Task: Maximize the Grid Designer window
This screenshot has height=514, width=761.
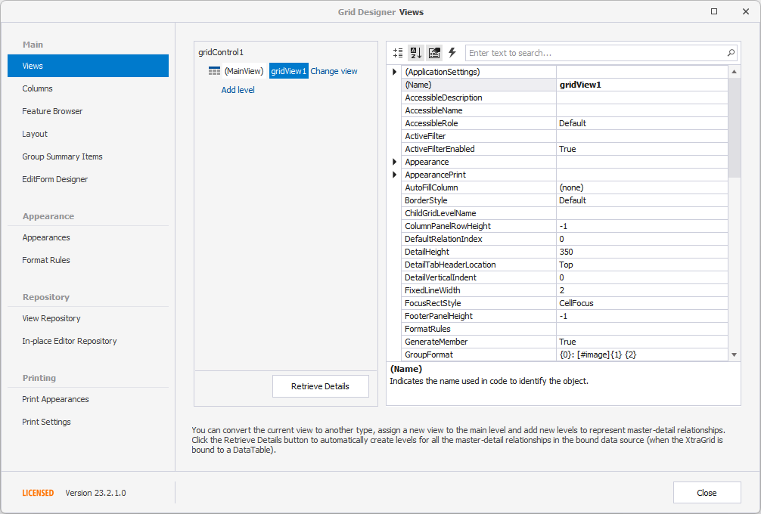Action: [x=714, y=11]
